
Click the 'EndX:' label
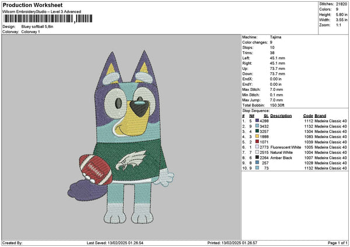tap(247, 79)
